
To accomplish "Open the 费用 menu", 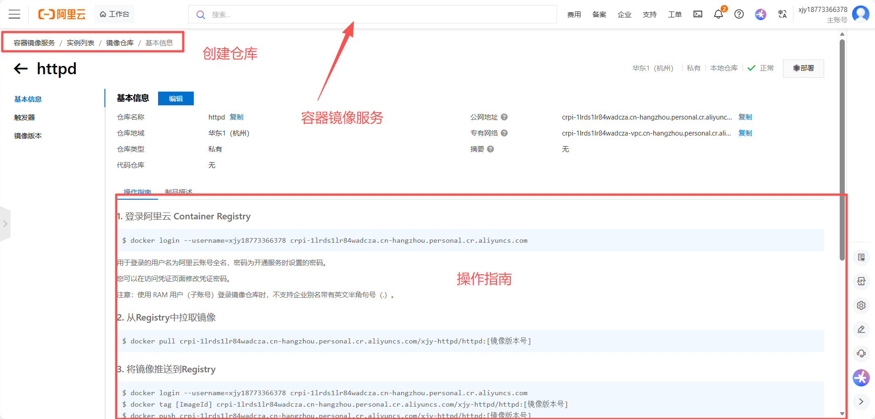I will click(x=574, y=15).
